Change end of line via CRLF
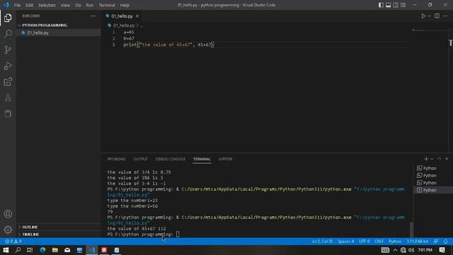 [x=379, y=241]
